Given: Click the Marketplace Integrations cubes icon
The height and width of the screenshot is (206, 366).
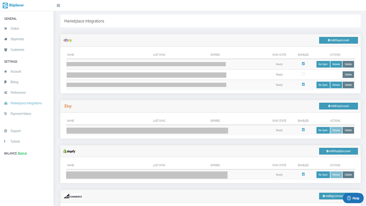Looking at the screenshot, I should tap(6, 103).
